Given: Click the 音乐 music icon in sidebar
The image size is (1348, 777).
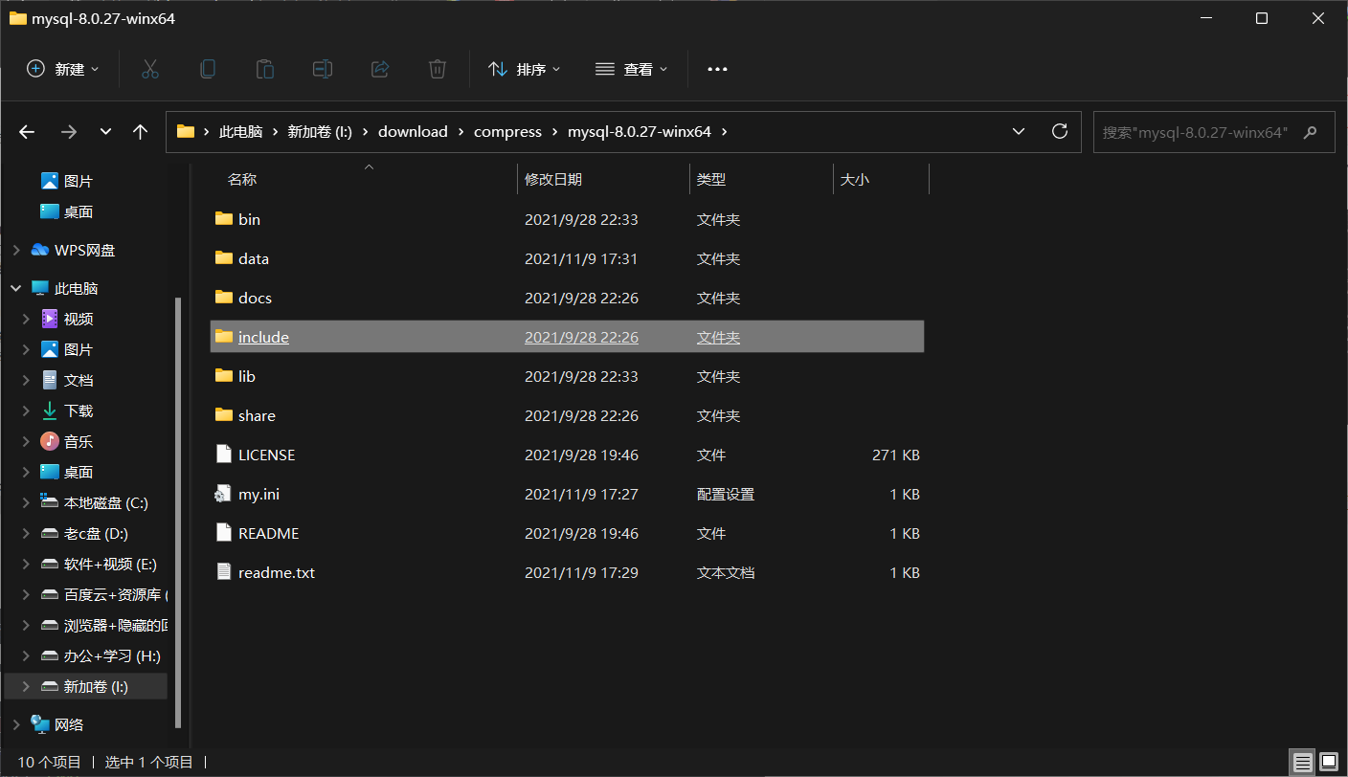Looking at the screenshot, I should click(50, 441).
